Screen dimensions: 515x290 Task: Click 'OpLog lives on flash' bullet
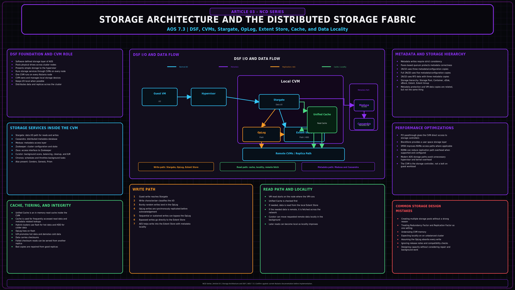(x=25, y=231)
